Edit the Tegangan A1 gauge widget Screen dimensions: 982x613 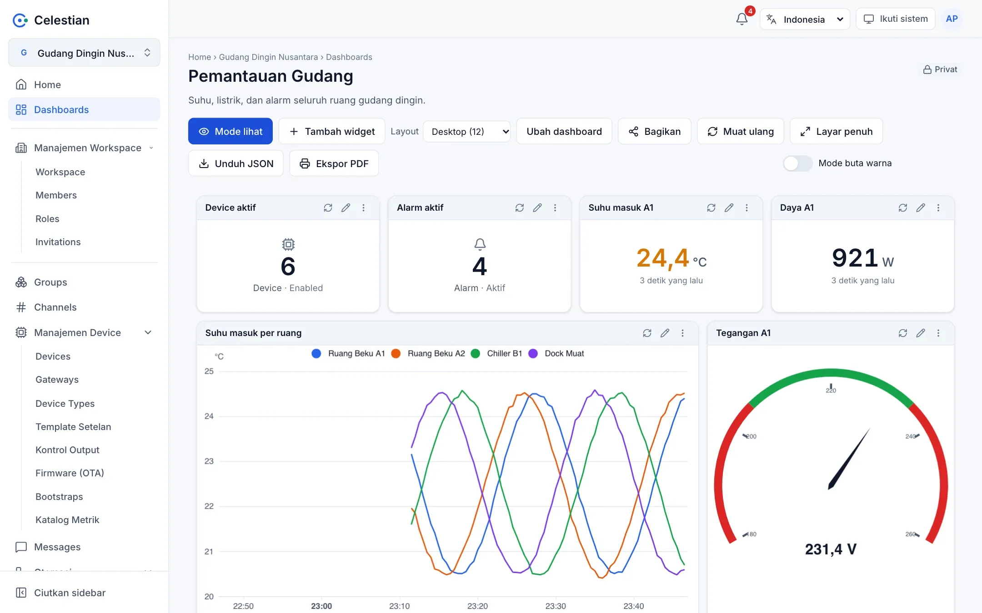click(921, 333)
